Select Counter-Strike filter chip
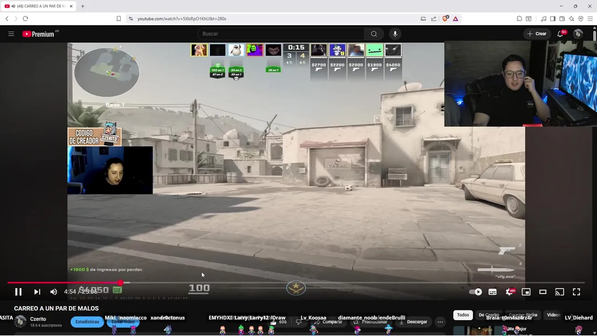 pyautogui.click(x=523, y=315)
